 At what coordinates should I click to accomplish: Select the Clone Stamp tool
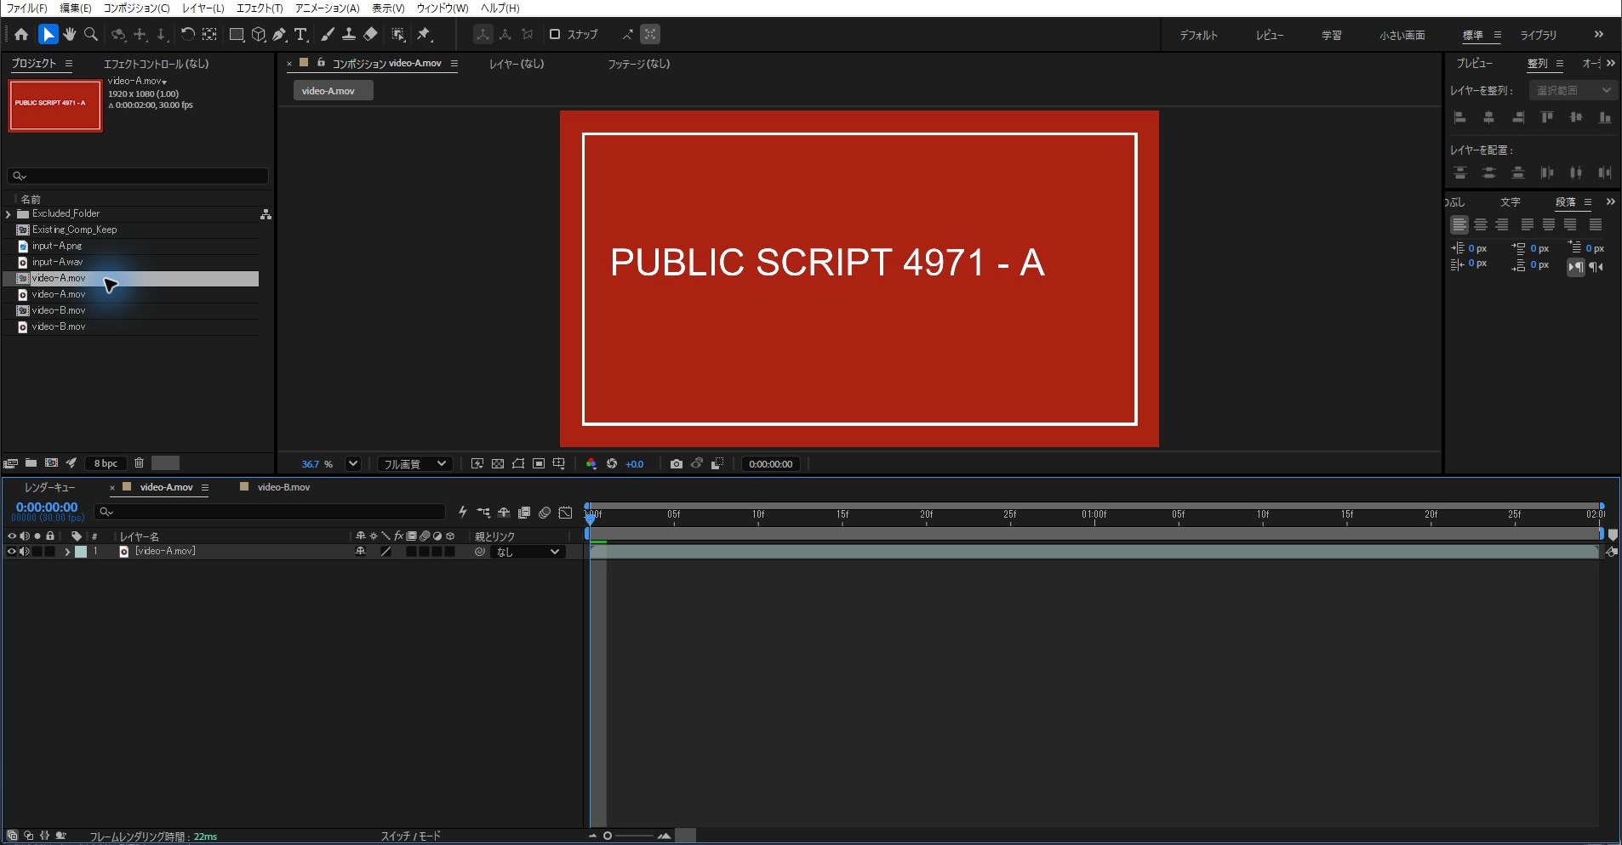pyautogui.click(x=349, y=34)
